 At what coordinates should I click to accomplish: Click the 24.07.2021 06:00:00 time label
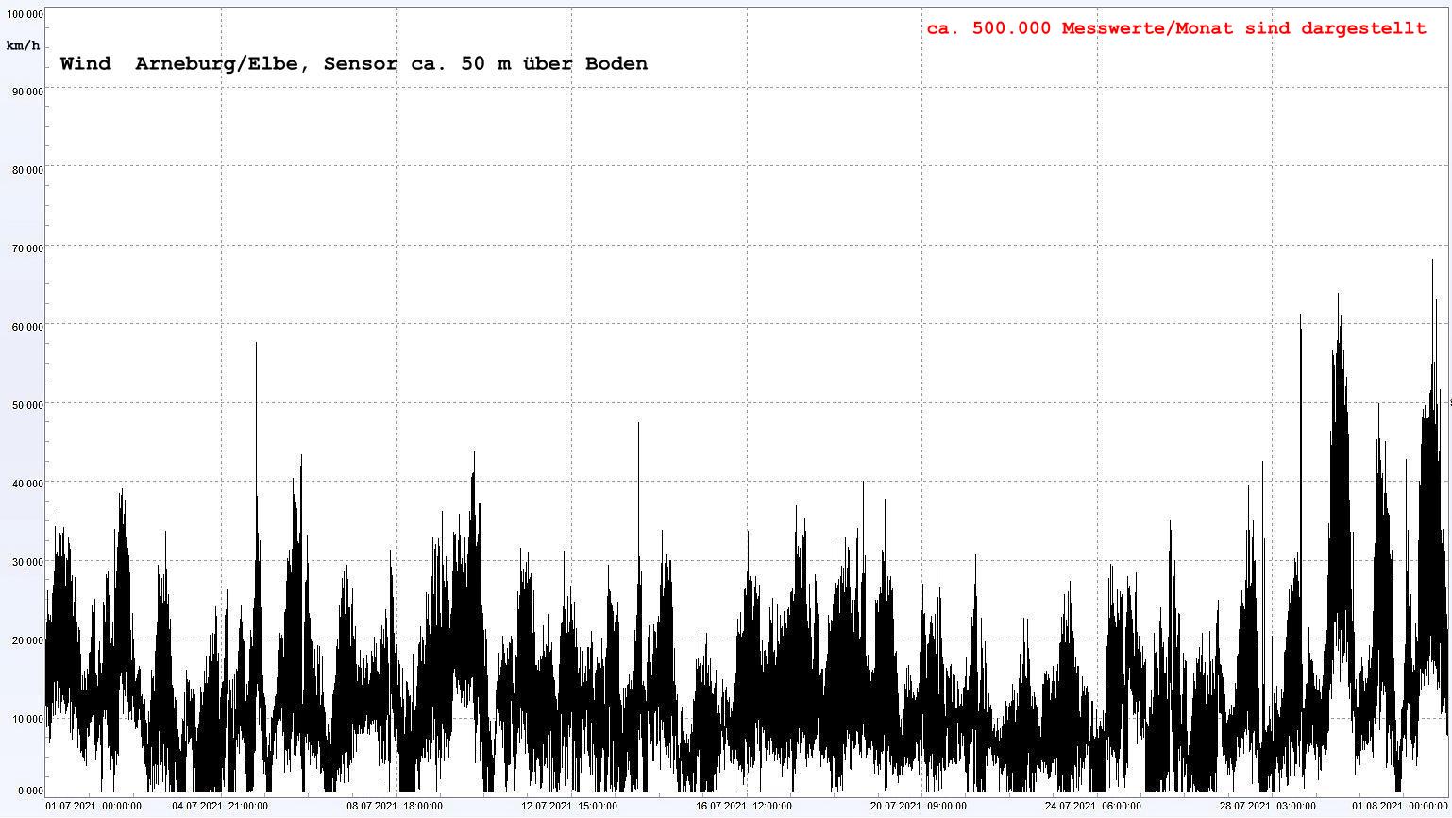pos(1092,806)
